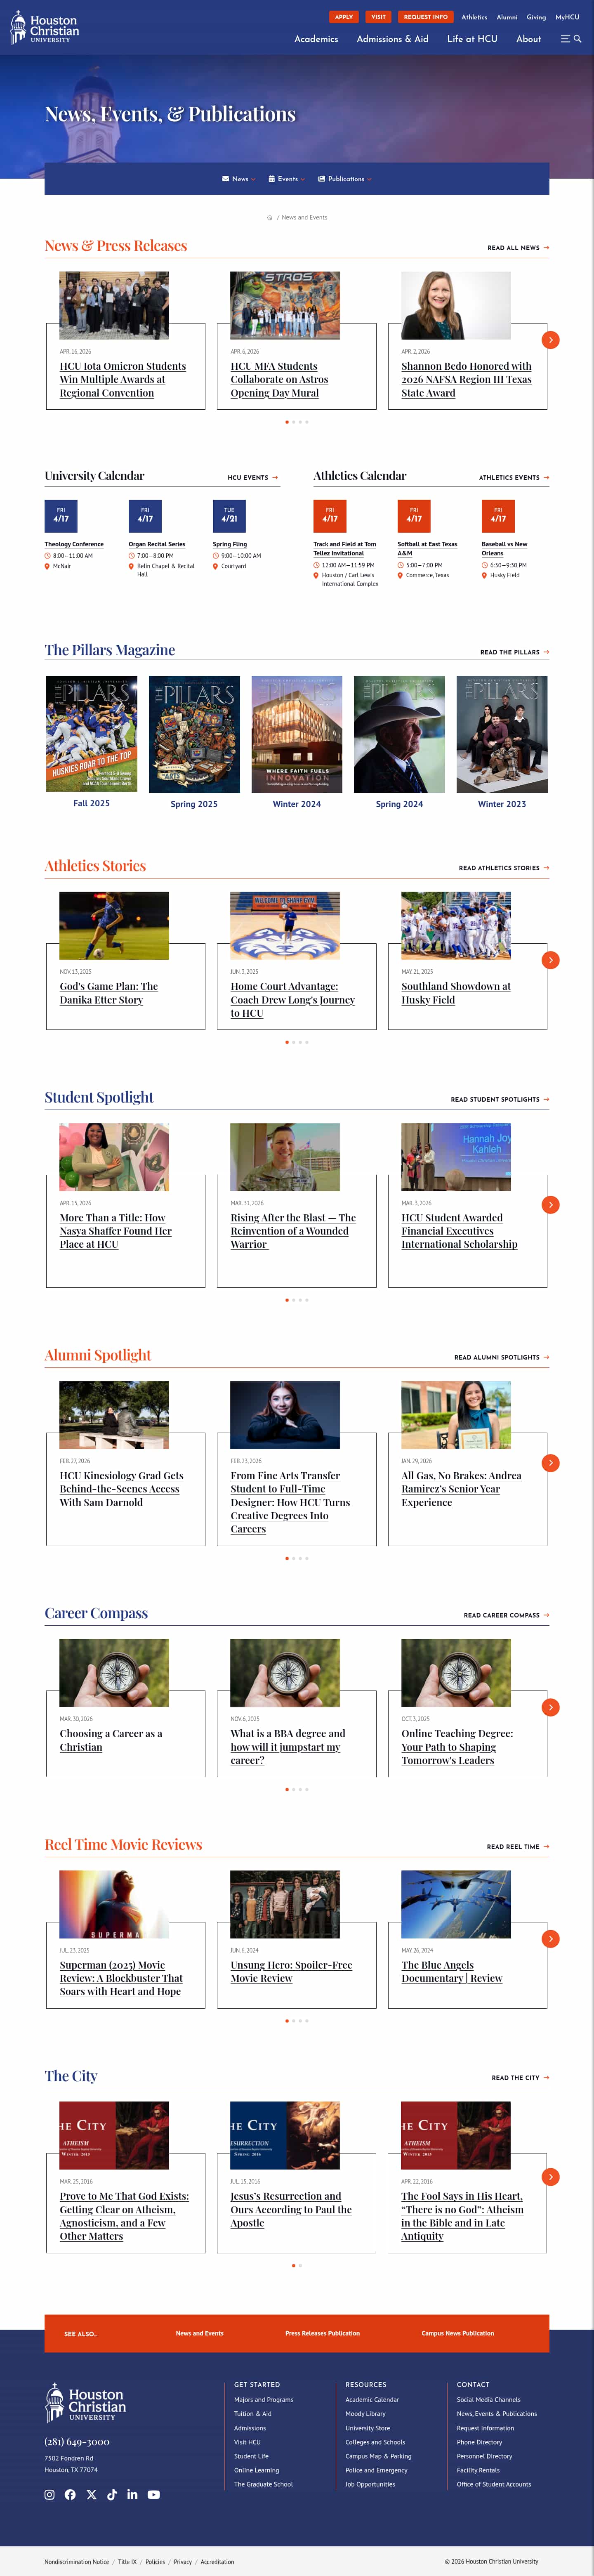
Task: Click the READ THE CITY link
Action: pos(520,2078)
